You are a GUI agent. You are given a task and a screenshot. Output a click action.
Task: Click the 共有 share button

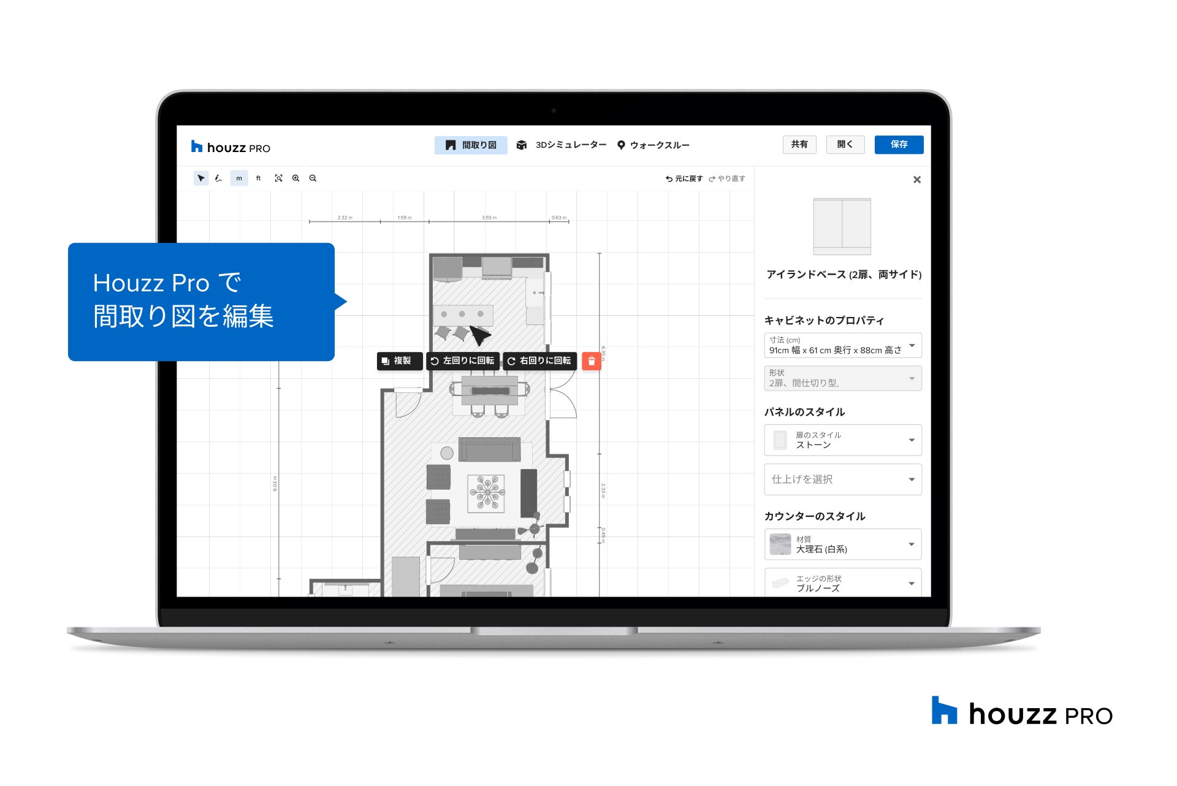[799, 145]
